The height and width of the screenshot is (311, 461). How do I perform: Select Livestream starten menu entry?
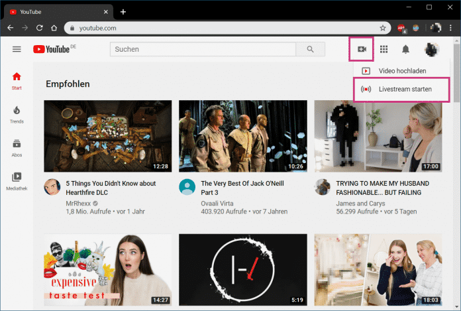405,89
